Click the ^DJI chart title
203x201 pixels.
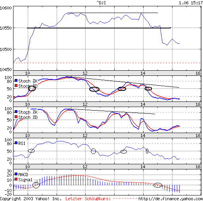(x=101, y=3)
